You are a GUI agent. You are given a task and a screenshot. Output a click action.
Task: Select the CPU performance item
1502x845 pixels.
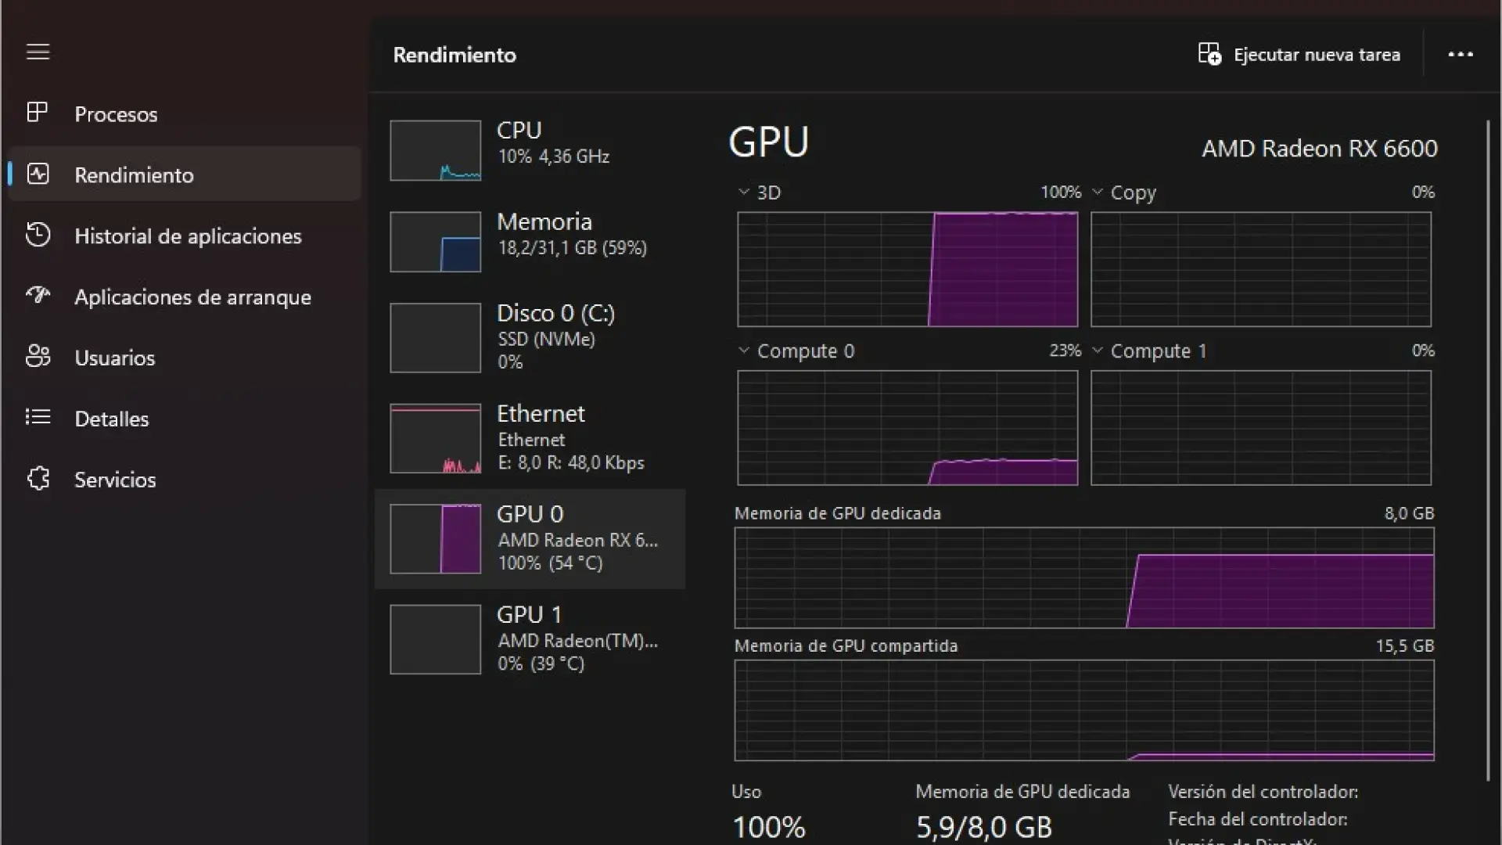click(x=532, y=149)
